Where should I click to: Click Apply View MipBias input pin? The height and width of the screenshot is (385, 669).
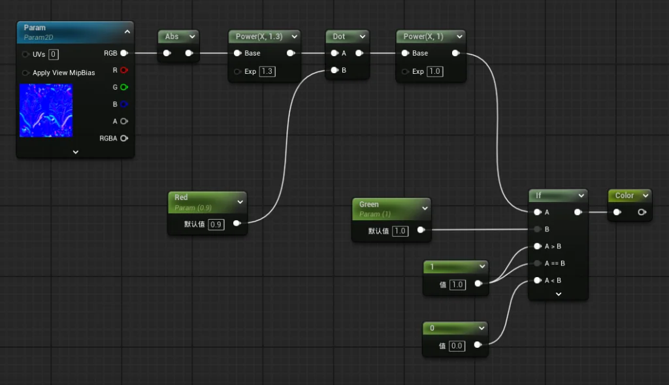pyautogui.click(x=25, y=73)
